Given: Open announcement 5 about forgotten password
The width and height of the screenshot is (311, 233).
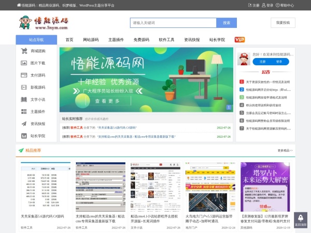Looking at the screenshot, I should pyautogui.click(x=268, y=113).
